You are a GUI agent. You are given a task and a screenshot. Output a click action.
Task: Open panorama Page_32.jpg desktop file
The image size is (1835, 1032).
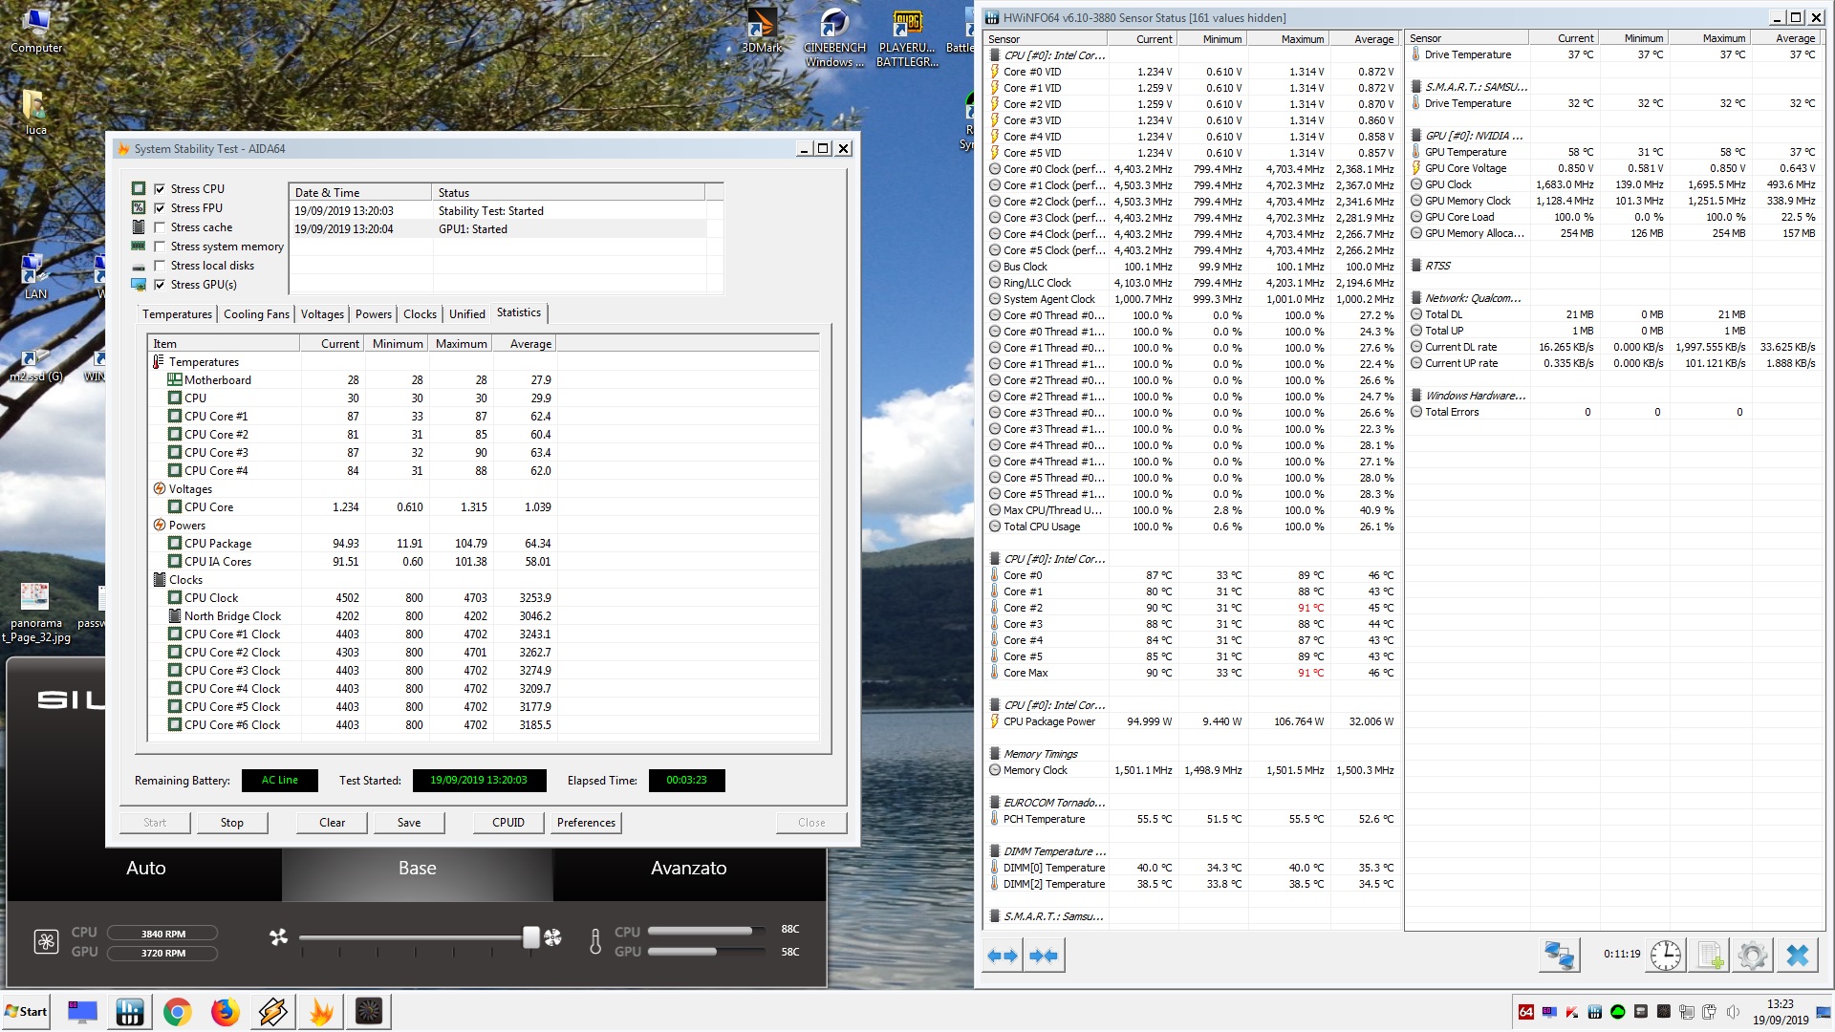coord(36,613)
